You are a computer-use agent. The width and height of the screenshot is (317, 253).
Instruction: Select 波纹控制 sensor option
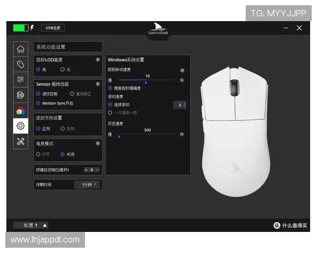[38, 94]
